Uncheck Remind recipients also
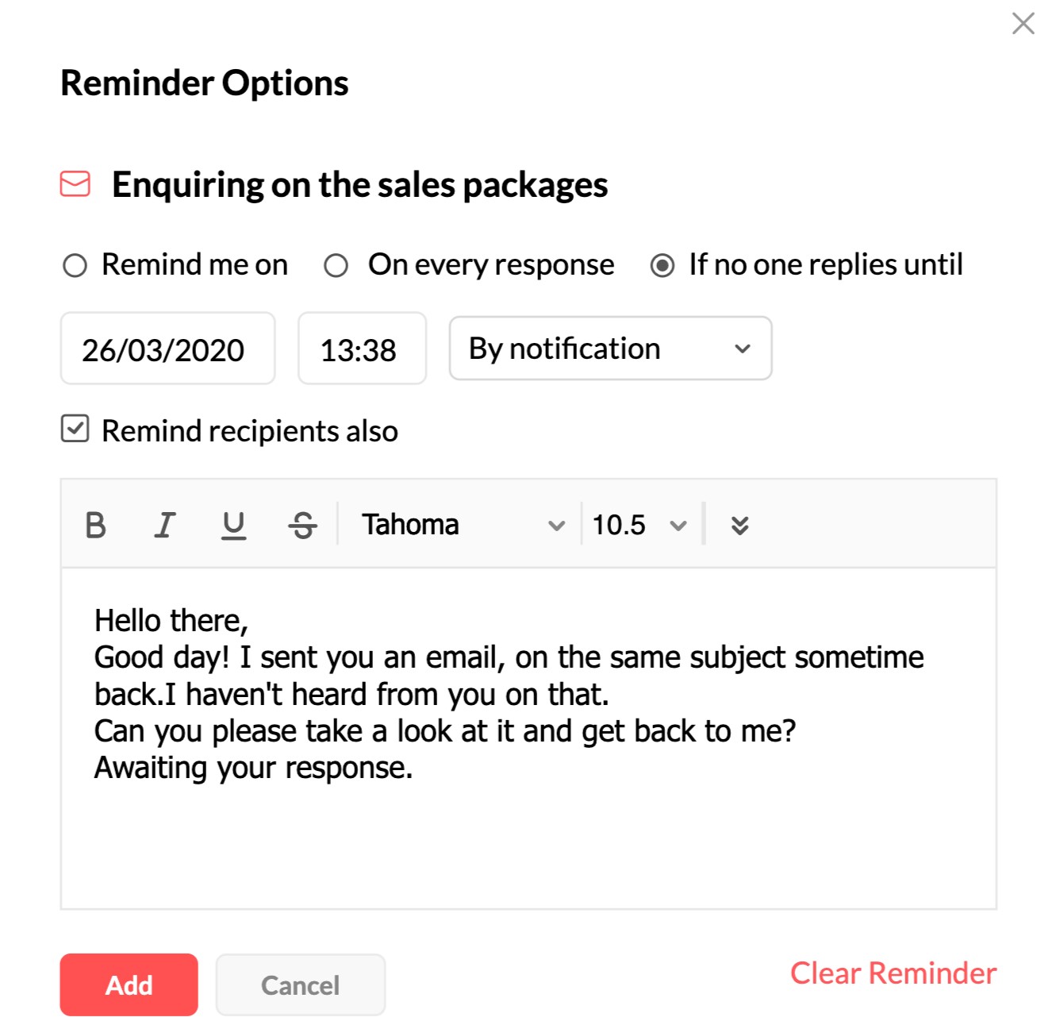The width and height of the screenshot is (1060, 1021). [75, 431]
